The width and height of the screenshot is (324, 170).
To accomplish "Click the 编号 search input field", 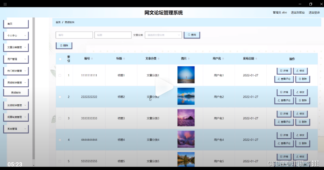I will 74,35.
